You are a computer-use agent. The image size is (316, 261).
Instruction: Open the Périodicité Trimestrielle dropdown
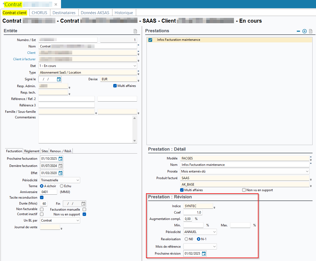[78, 180]
